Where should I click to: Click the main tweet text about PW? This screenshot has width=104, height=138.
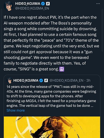click(x=51, y=43)
